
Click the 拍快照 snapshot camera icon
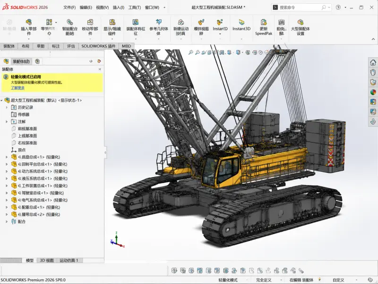[x=281, y=22]
